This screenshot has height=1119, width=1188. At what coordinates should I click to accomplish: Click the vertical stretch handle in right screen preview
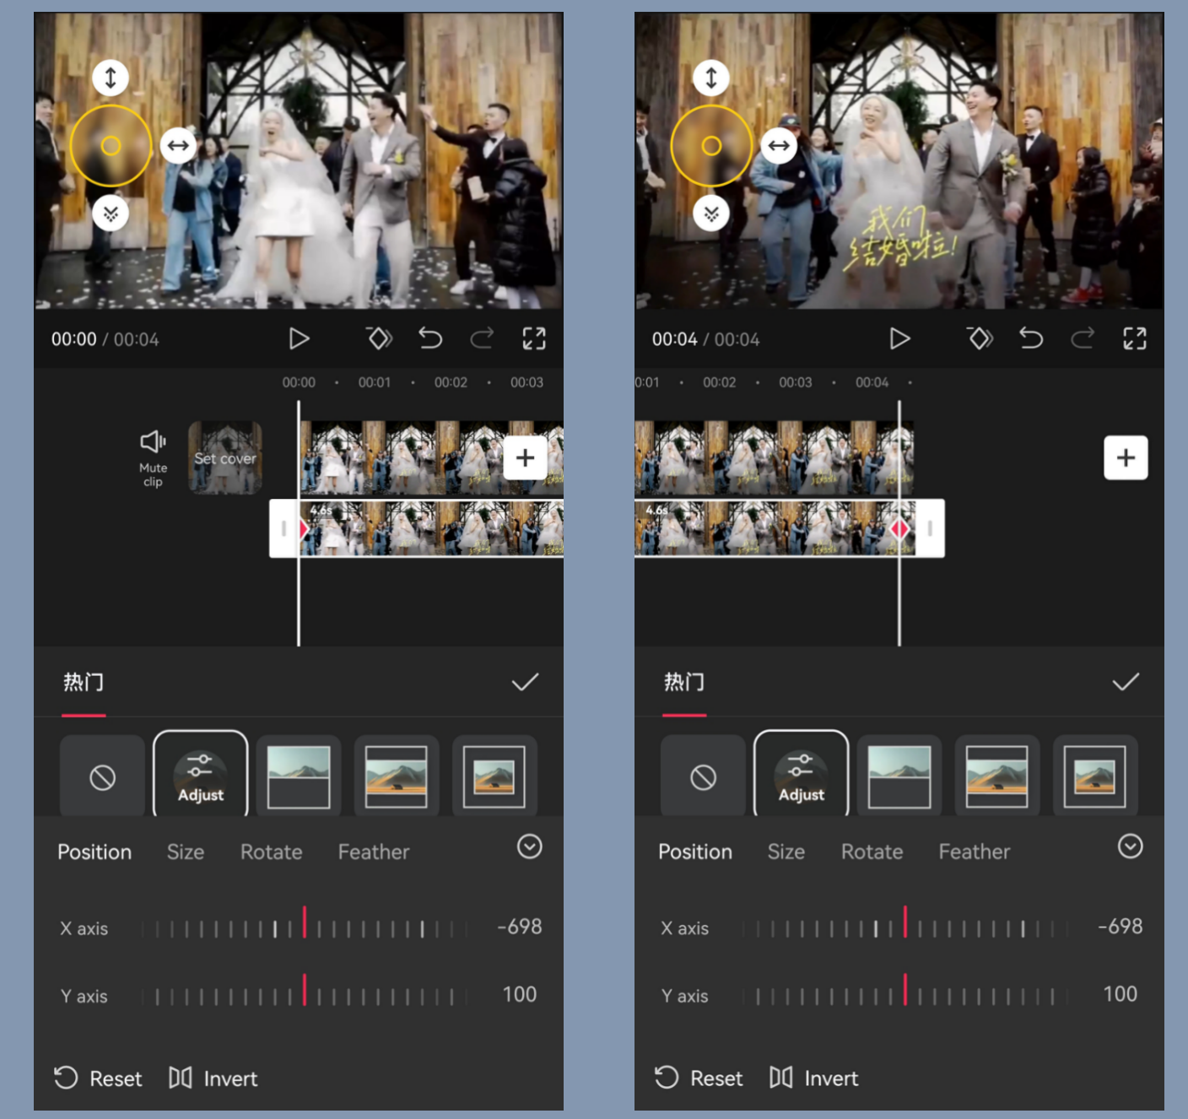point(711,78)
